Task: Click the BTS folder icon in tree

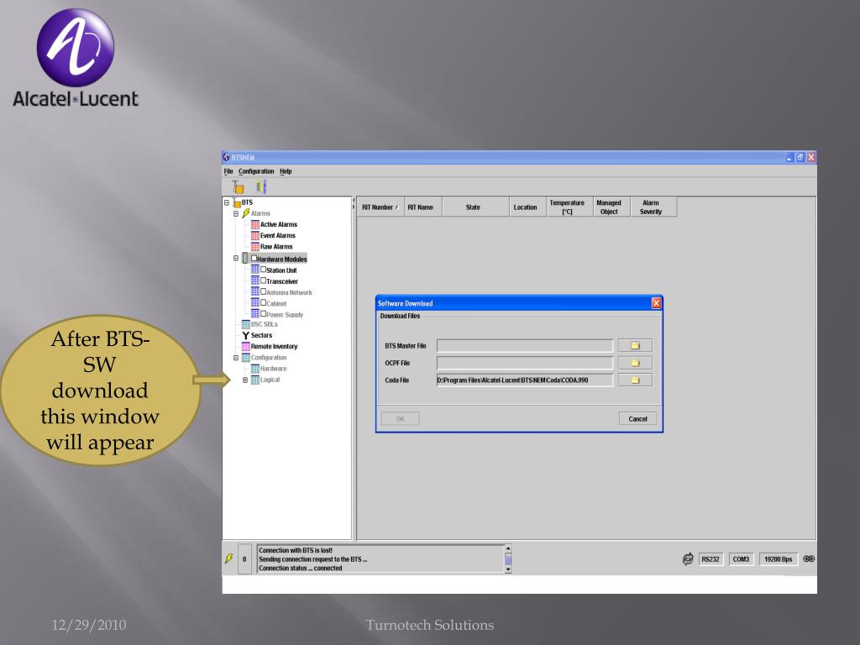Action: 236,203
